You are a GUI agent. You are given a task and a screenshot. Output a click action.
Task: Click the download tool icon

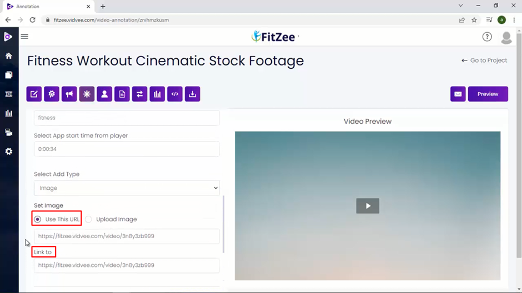click(x=193, y=94)
